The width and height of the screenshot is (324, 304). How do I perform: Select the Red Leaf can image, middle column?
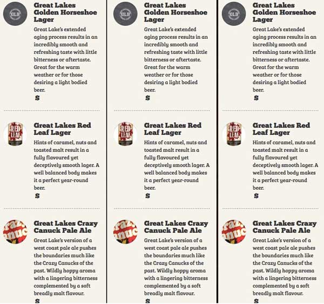click(126, 134)
